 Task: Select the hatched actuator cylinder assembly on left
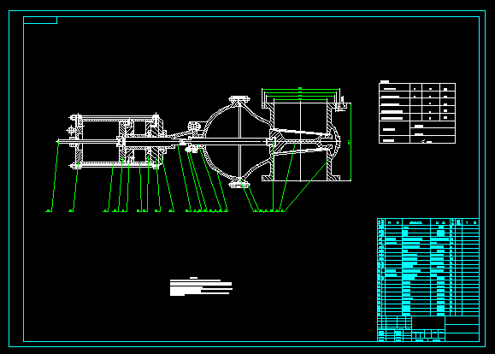tap(117, 141)
